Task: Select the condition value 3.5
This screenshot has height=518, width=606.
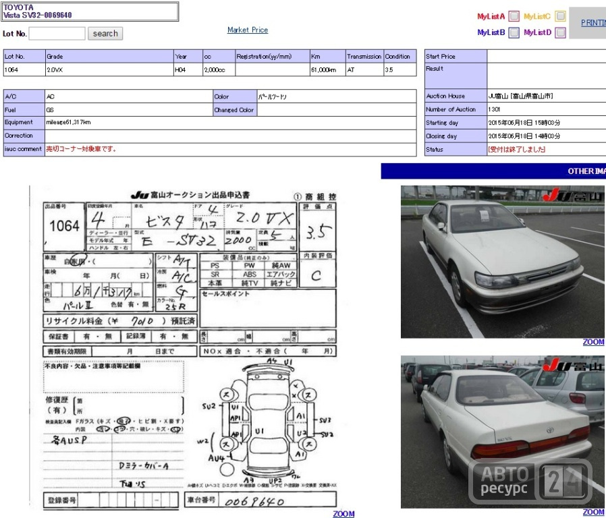Action: point(389,70)
